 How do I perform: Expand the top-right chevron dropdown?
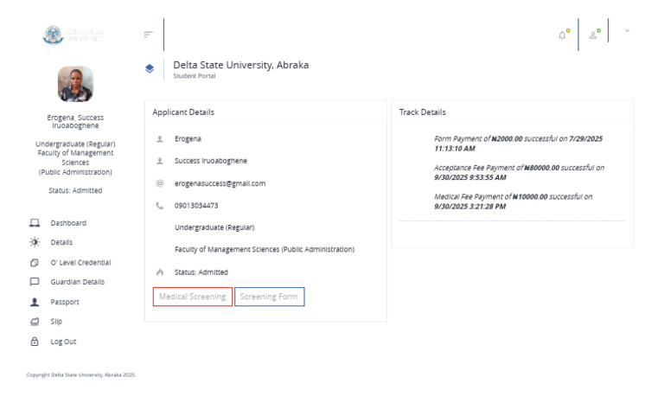627,30
